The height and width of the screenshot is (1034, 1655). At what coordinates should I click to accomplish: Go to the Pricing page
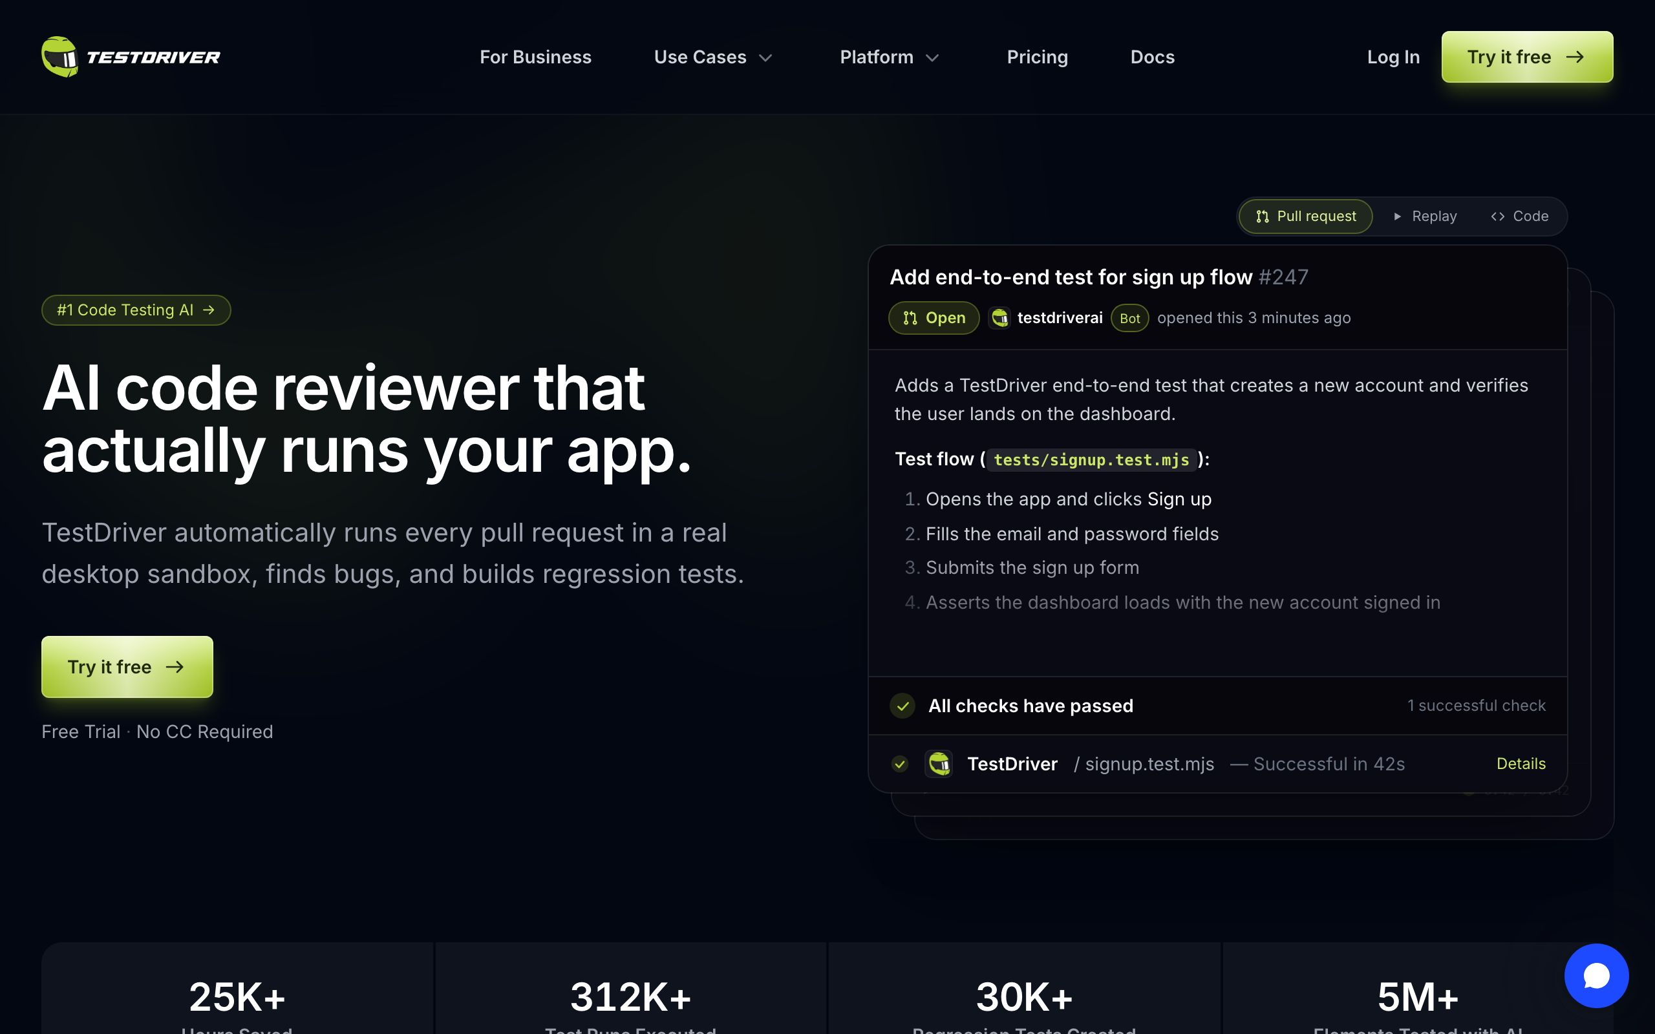click(1038, 57)
